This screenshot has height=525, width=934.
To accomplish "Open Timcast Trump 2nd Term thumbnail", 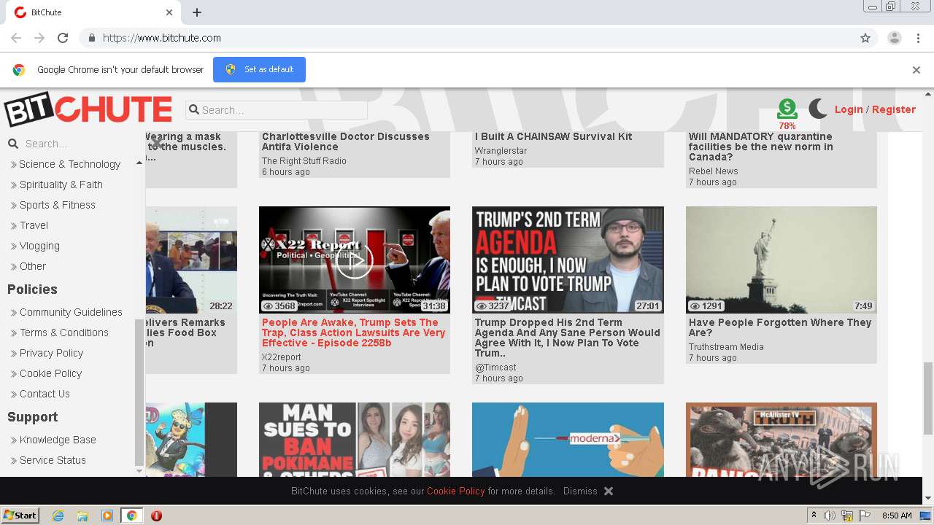I will (x=568, y=260).
